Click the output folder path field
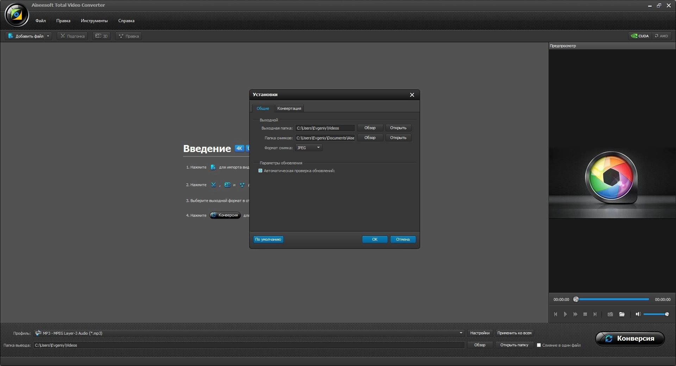Image resolution: width=676 pixels, height=366 pixels. (325, 128)
